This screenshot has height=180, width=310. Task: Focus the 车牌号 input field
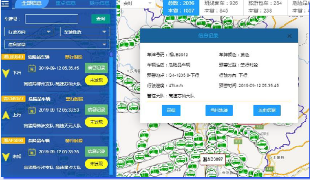52,19
